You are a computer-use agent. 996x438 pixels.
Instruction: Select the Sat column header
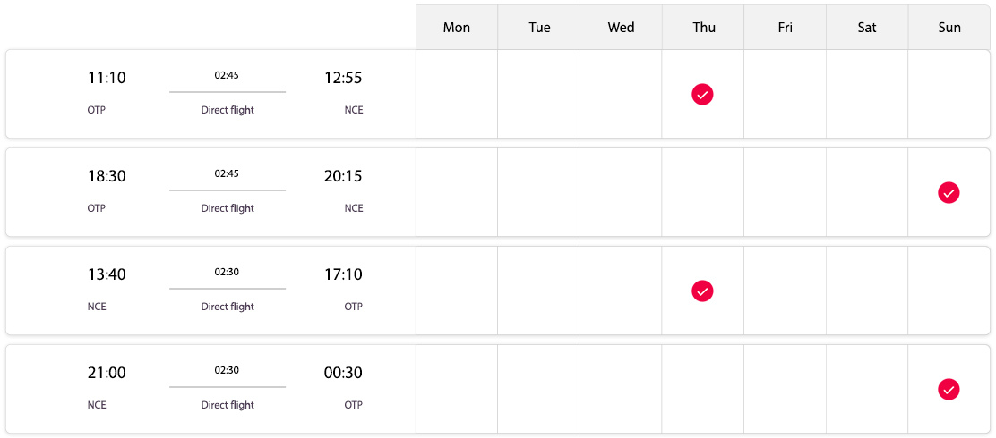pyautogui.click(x=867, y=27)
